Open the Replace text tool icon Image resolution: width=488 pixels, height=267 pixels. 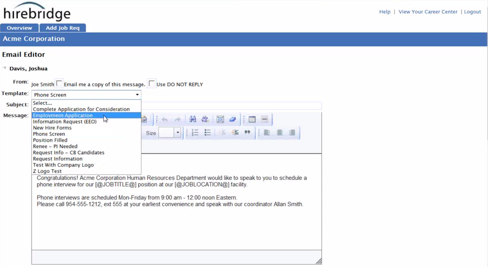tap(205, 119)
